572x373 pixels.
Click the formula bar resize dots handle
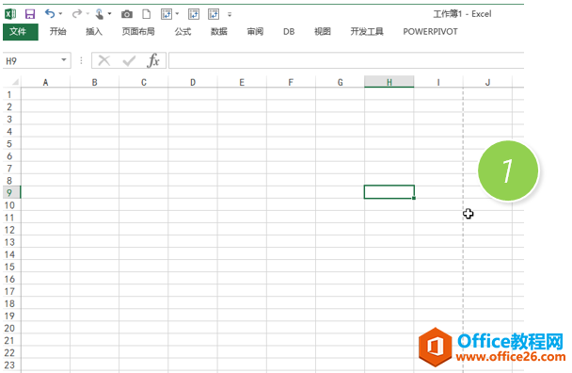pyautogui.click(x=81, y=60)
